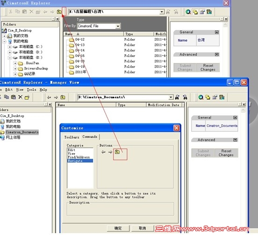Select 2011年 folder in file list

point(80,72)
